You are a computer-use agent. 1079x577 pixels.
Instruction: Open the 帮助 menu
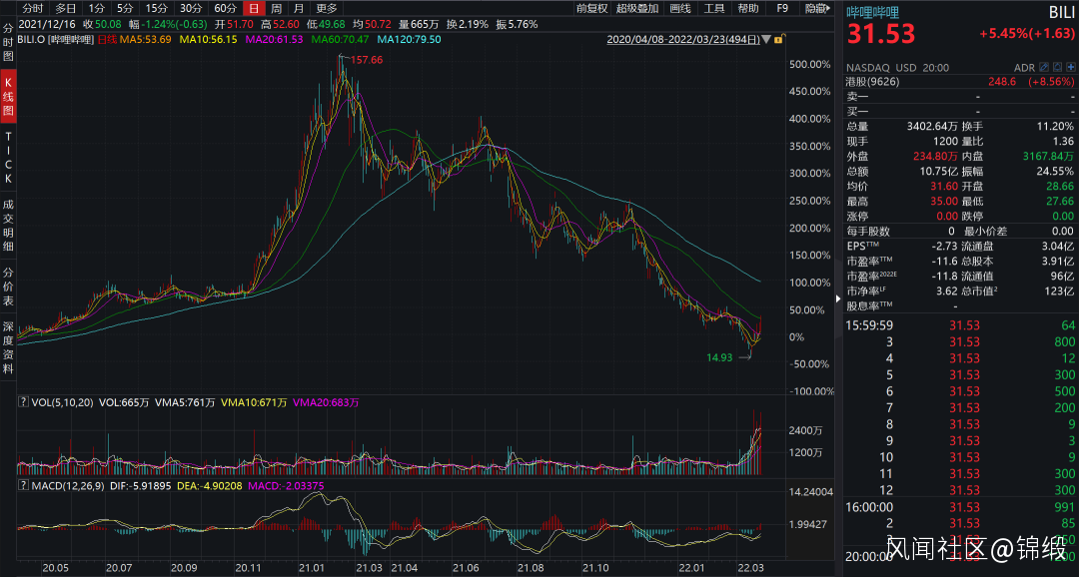click(x=748, y=8)
